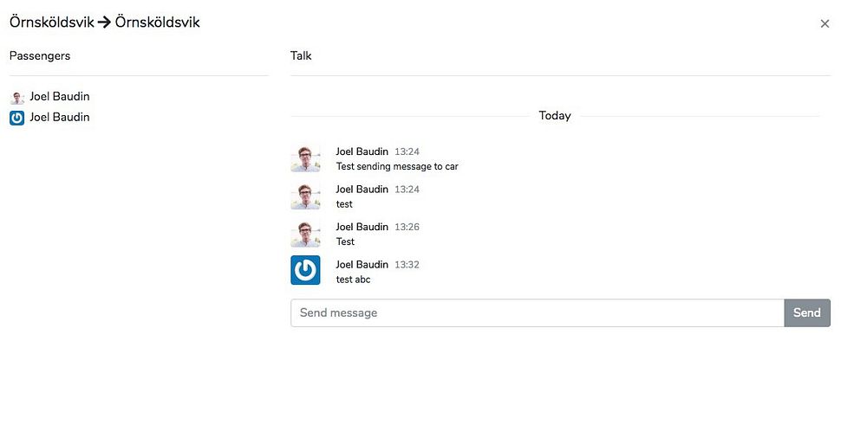Click the Passengers section heading
The image size is (867, 431).
tap(40, 55)
